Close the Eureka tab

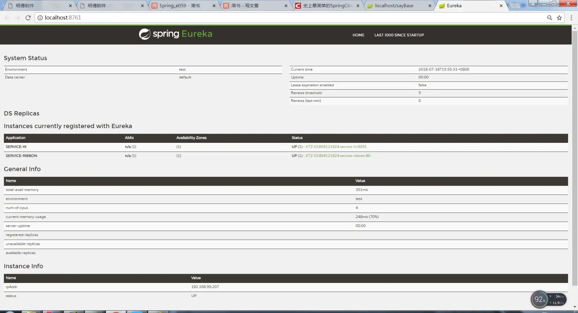point(501,6)
